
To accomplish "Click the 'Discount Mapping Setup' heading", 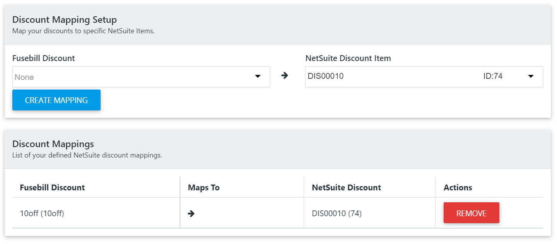I will click(x=65, y=19).
